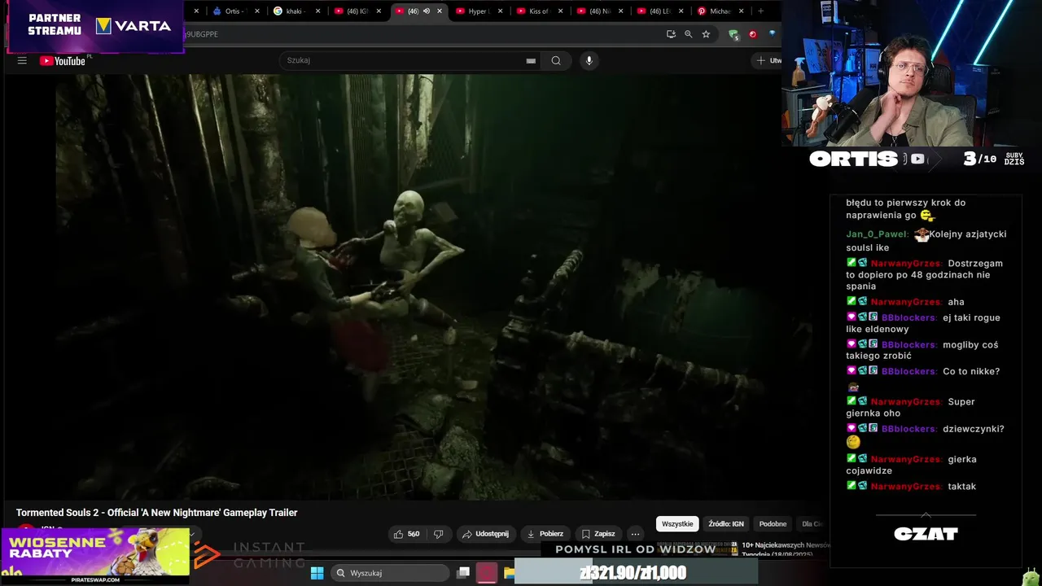Open the zoom magnifier in address bar
The height and width of the screenshot is (586, 1042).
pyautogui.click(x=689, y=34)
